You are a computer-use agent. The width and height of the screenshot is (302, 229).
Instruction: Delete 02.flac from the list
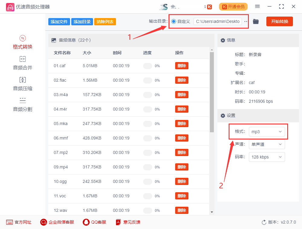pyautogui.click(x=182, y=80)
